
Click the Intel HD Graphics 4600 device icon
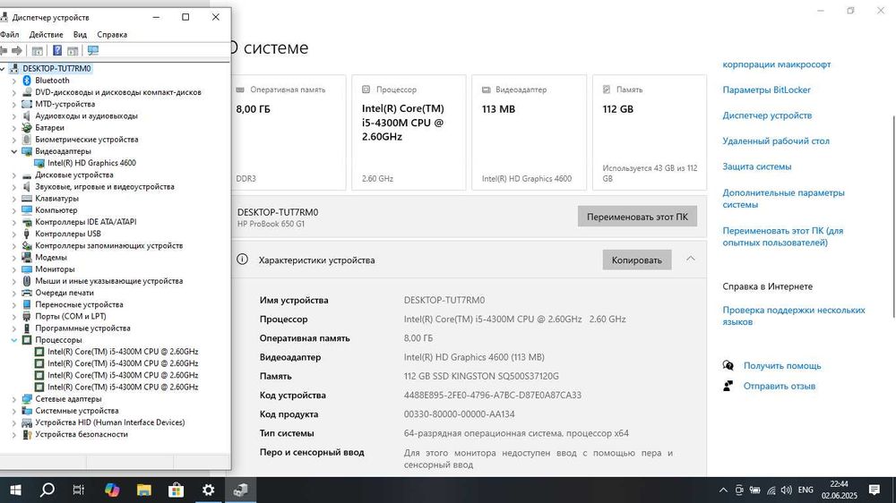(39, 163)
